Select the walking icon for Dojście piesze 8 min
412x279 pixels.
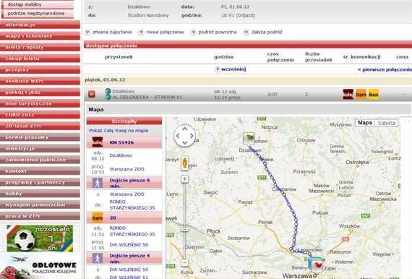(x=98, y=183)
